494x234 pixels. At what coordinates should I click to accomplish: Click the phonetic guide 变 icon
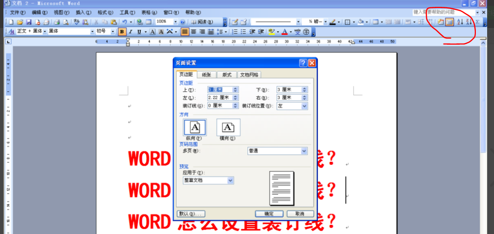(x=297, y=32)
